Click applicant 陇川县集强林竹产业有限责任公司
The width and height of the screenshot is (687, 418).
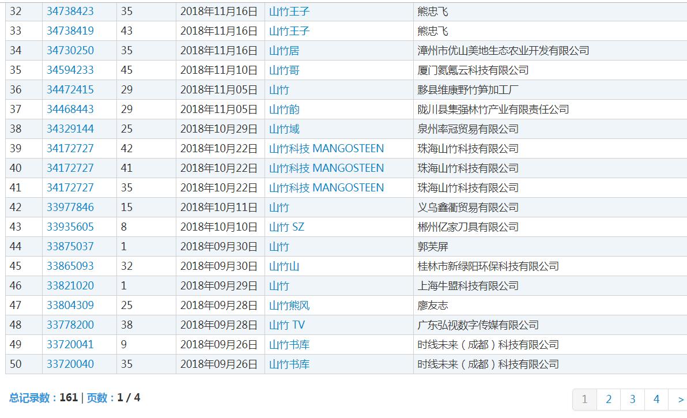coord(493,109)
